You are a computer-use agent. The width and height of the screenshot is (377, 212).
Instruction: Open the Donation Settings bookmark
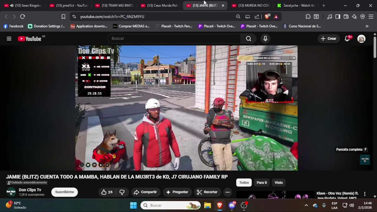pos(46,26)
